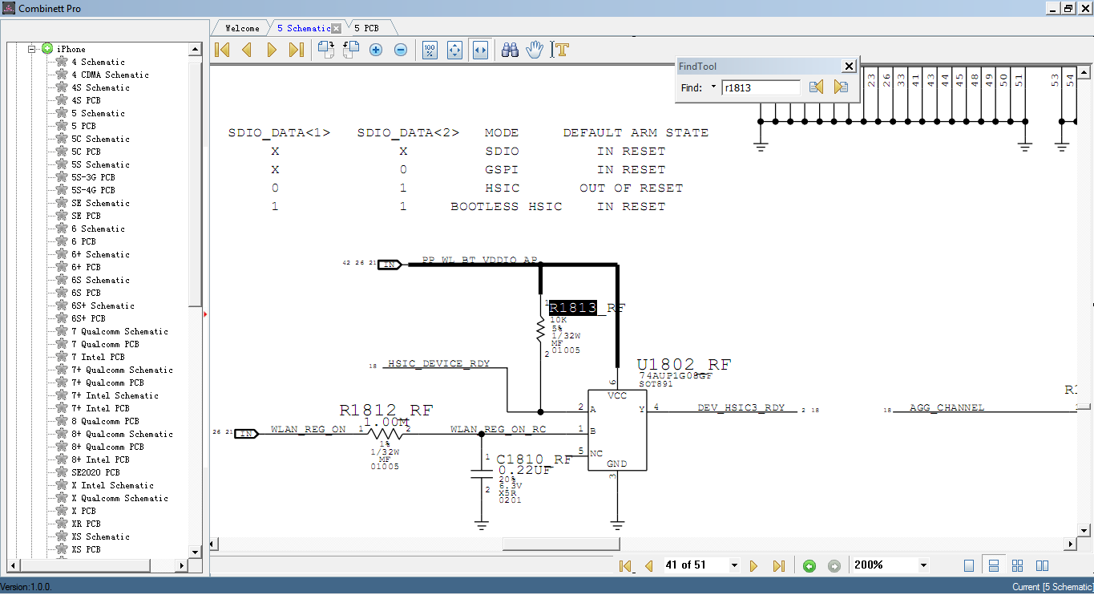Zoom out with the minus icon
This screenshot has width=1094, height=595.
pos(401,50)
